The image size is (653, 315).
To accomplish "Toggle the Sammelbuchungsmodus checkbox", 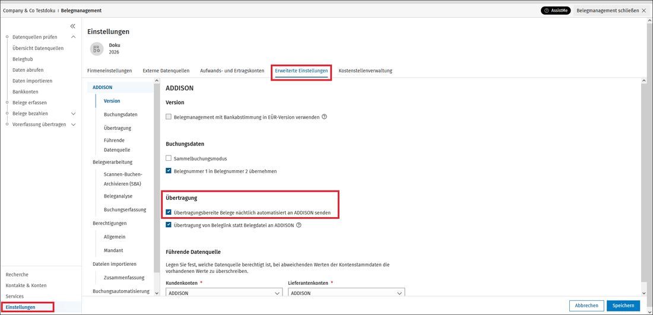I will pos(169,158).
